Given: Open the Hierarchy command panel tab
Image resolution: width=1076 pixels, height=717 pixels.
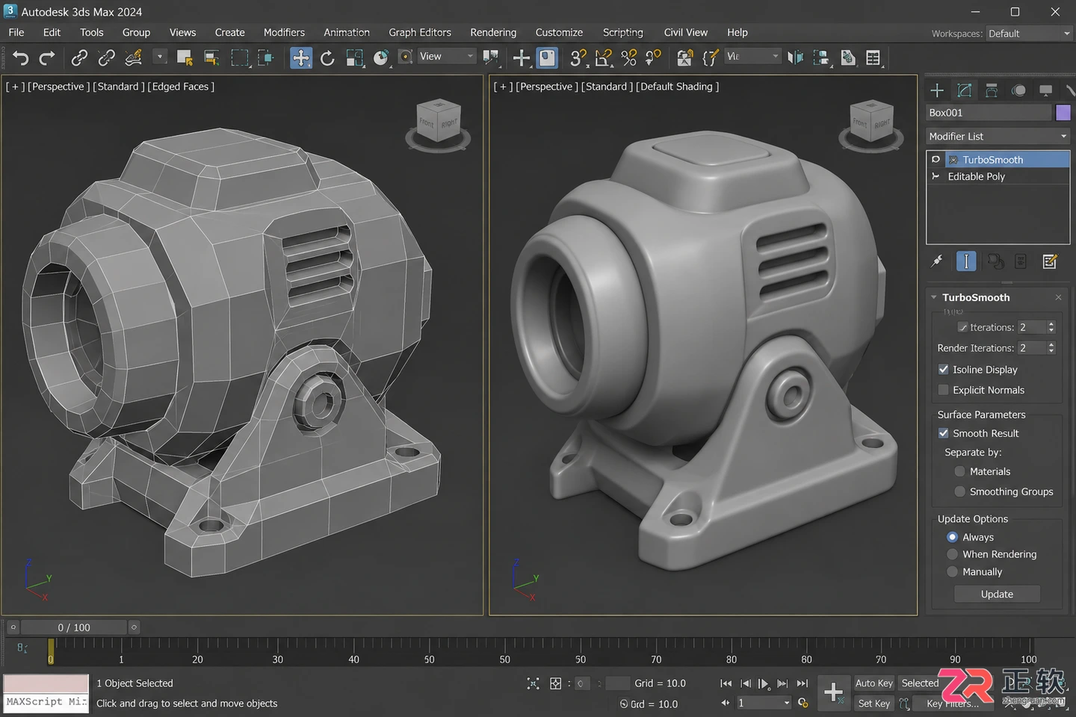Looking at the screenshot, I should [992, 90].
